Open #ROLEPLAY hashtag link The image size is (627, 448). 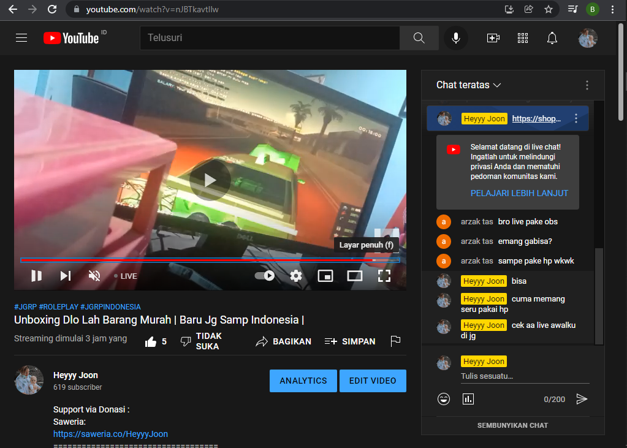[58, 307]
